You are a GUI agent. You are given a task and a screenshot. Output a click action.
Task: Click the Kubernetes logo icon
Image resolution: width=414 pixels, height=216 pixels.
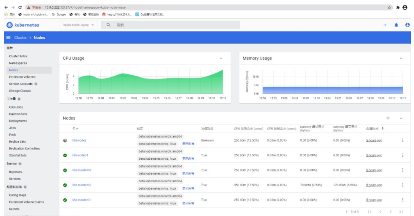click(10, 25)
